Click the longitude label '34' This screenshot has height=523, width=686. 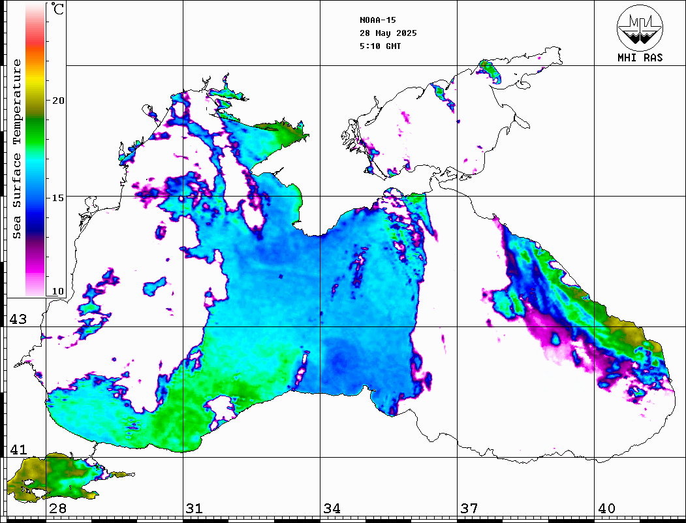tap(332, 508)
